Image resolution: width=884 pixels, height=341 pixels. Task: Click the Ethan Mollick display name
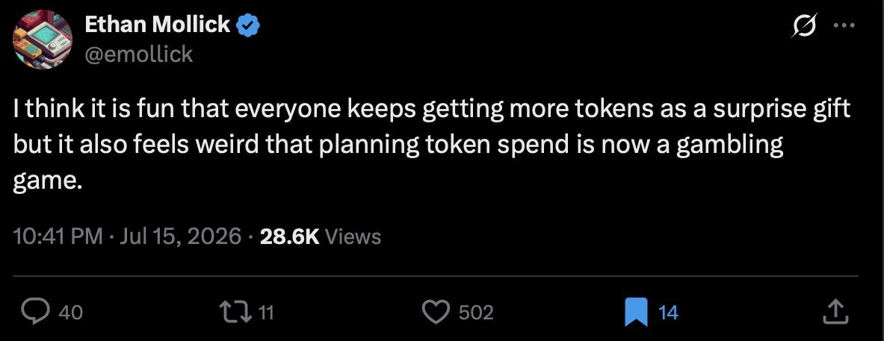(158, 25)
